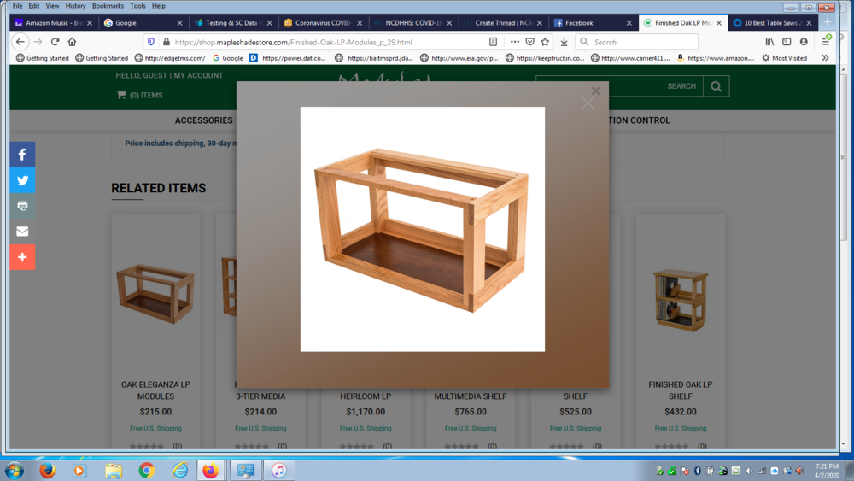
Task: Click the print icon in share sidebar
Action: (x=22, y=206)
